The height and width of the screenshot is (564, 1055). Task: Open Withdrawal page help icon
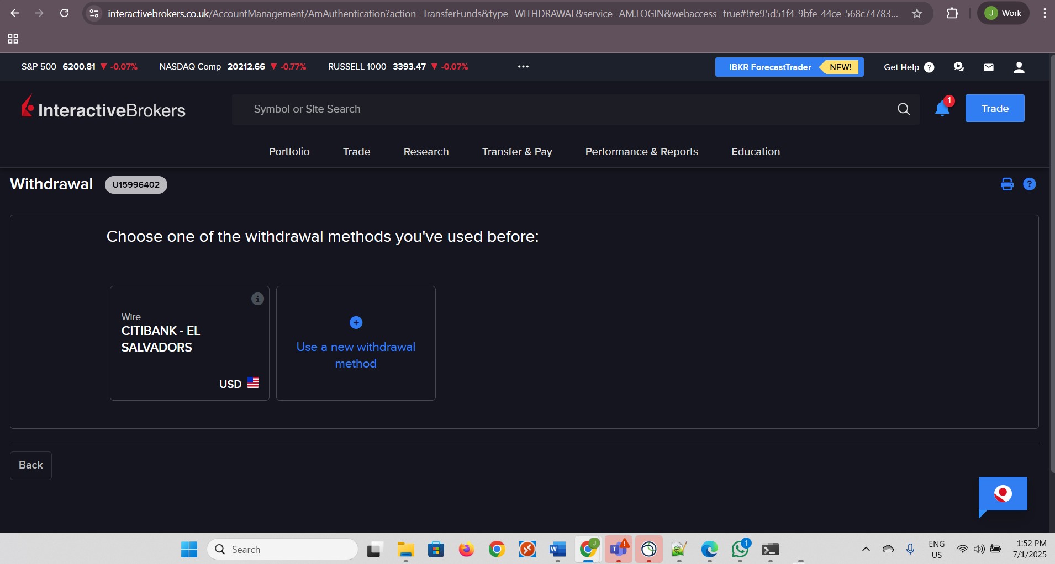(x=1030, y=184)
